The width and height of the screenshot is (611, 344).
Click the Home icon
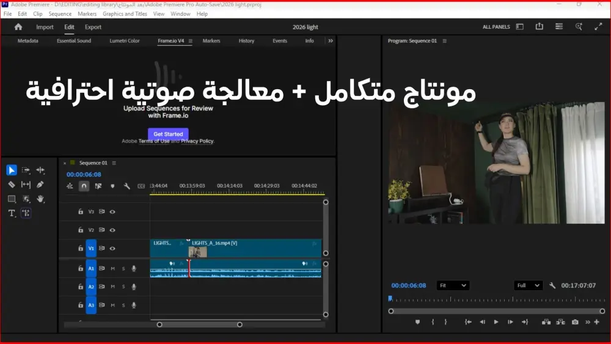click(x=18, y=27)
